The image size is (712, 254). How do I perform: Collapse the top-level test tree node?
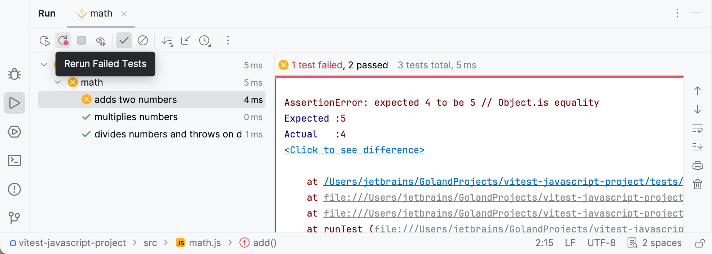44,64
